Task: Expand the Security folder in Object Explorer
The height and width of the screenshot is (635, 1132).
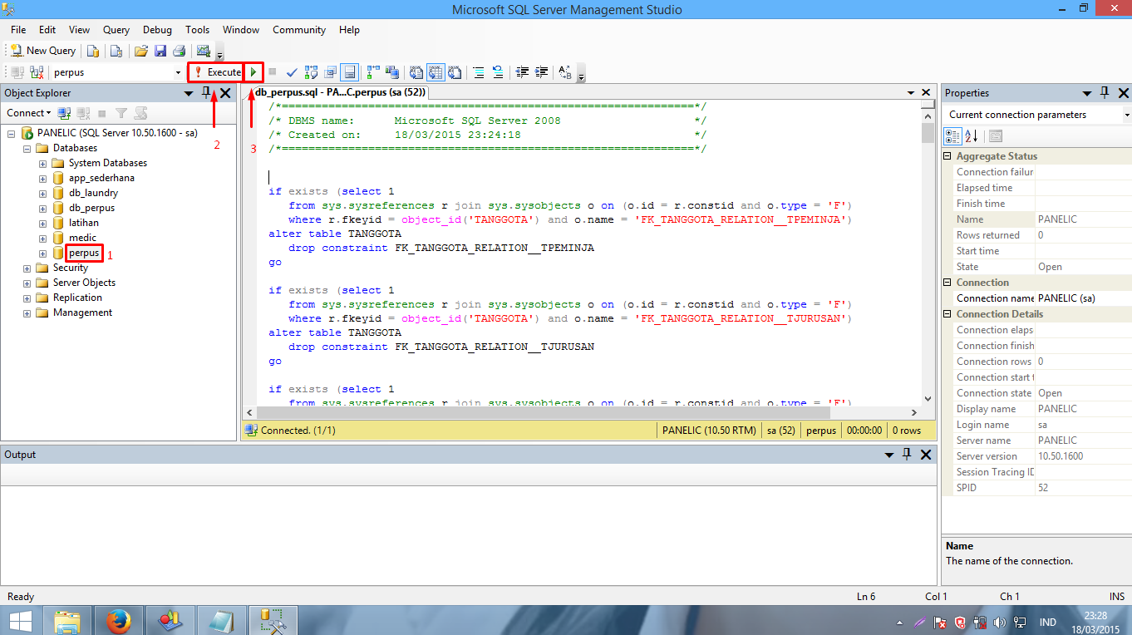Action: tap(26, 268)
